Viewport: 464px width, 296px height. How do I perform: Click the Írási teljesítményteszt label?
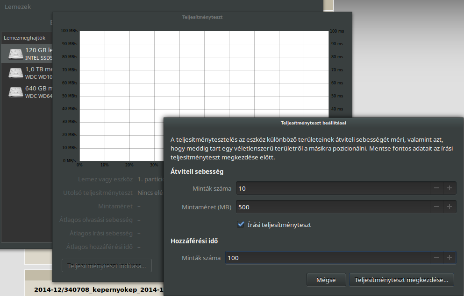click(279, 225)
